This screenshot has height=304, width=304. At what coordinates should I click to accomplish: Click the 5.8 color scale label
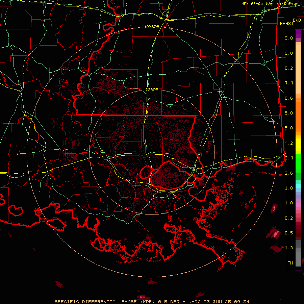[289, 113]
